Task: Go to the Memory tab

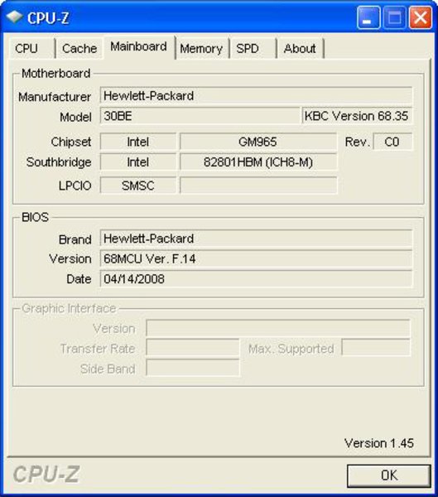Action: pyautogui.click(x=201, y=49)
